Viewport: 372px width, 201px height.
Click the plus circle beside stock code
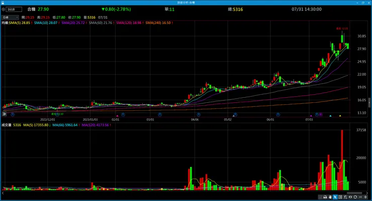(x=4, y=10)
